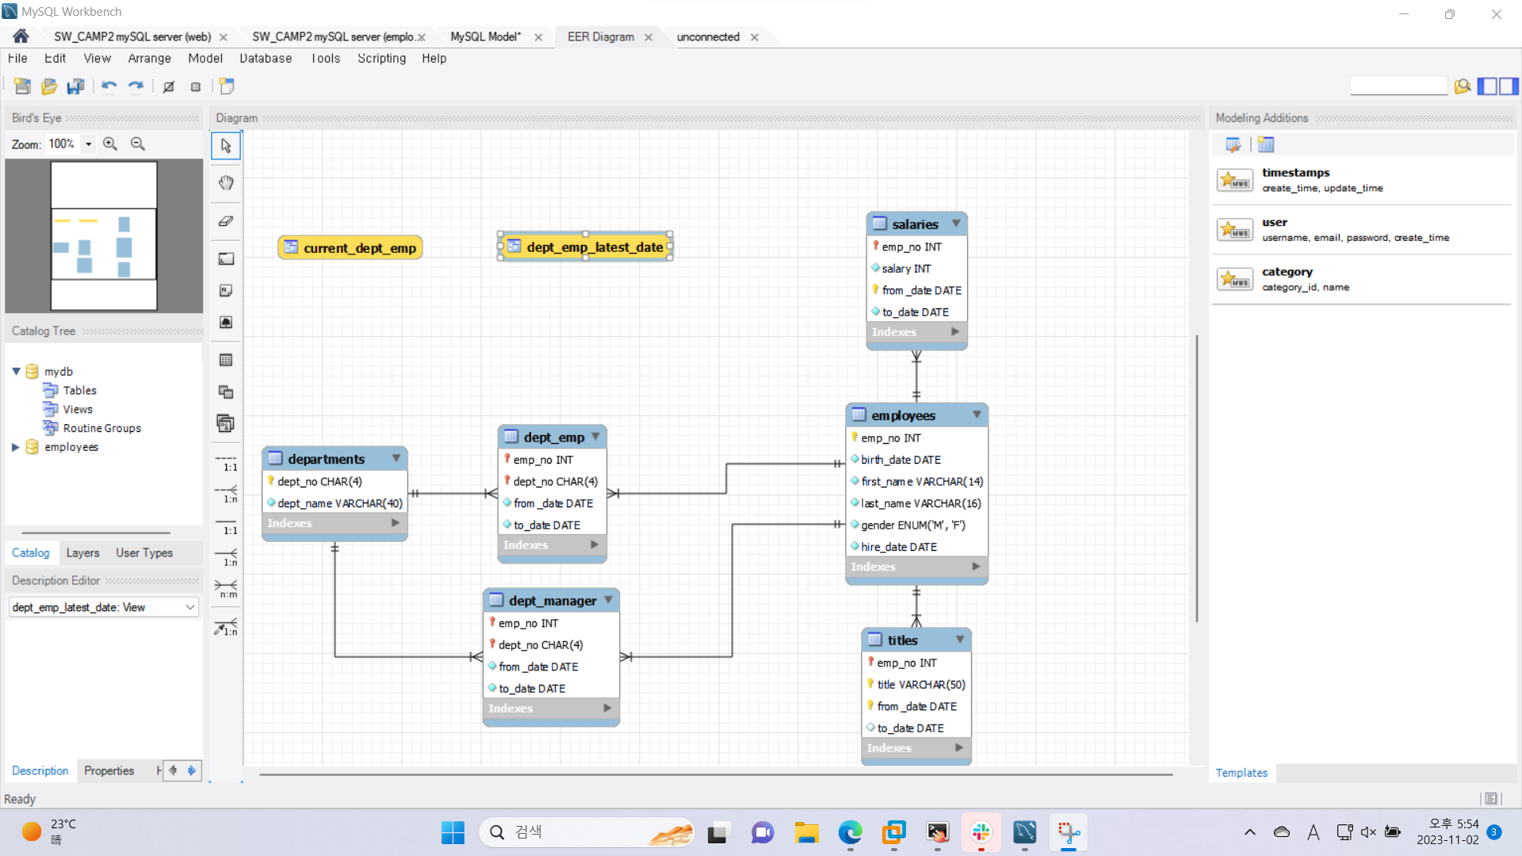Expand the salaries Indexes section
Image resolution: width=1522 pixels, height=856 pixels.
click(954, 331)
